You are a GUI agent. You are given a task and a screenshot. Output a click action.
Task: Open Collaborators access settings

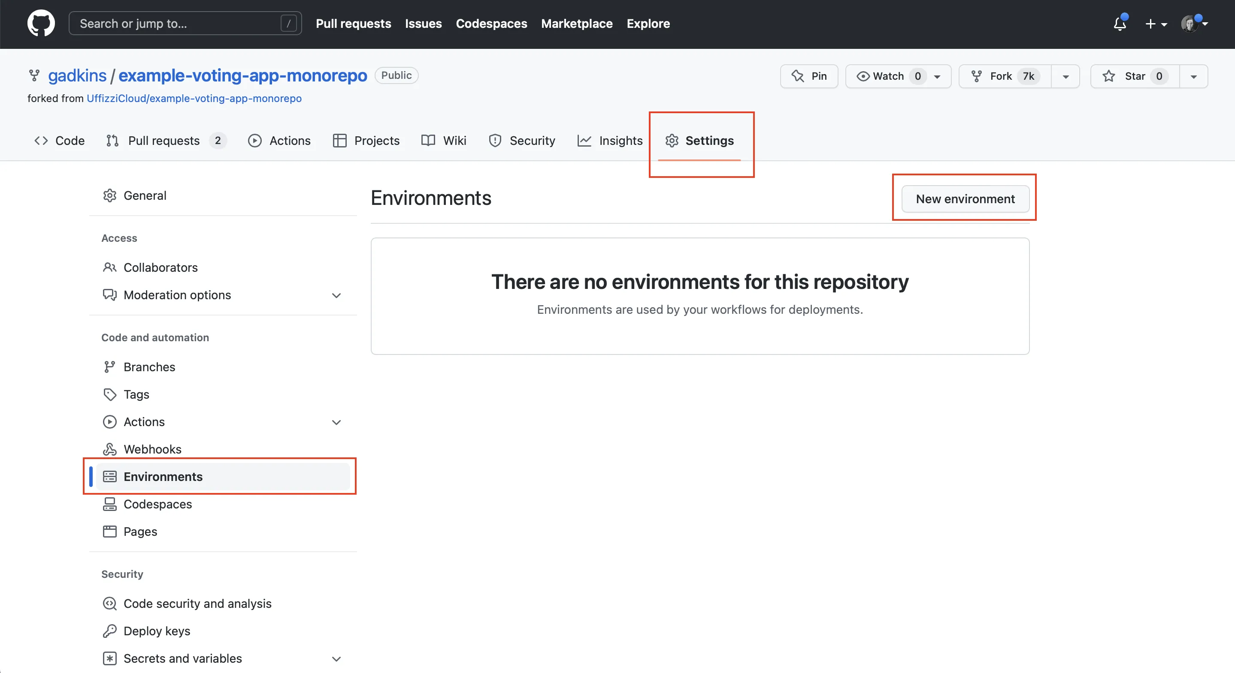160,267
